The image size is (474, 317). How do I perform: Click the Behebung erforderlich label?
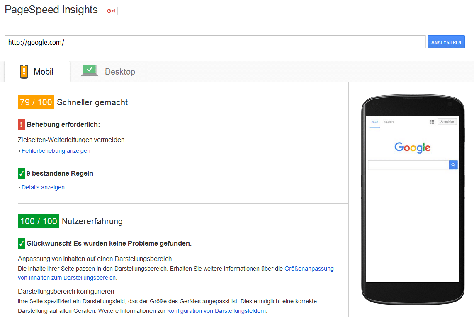pos(63,124)
